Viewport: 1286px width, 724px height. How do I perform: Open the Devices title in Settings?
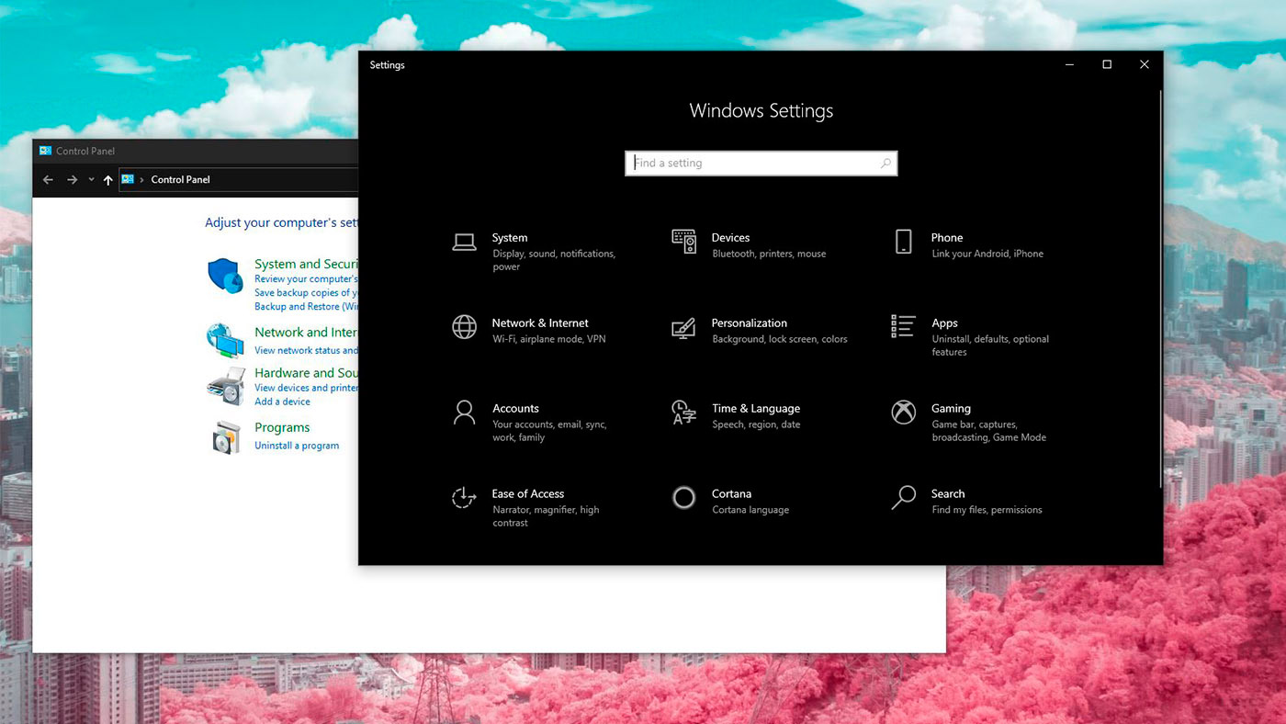730,238
